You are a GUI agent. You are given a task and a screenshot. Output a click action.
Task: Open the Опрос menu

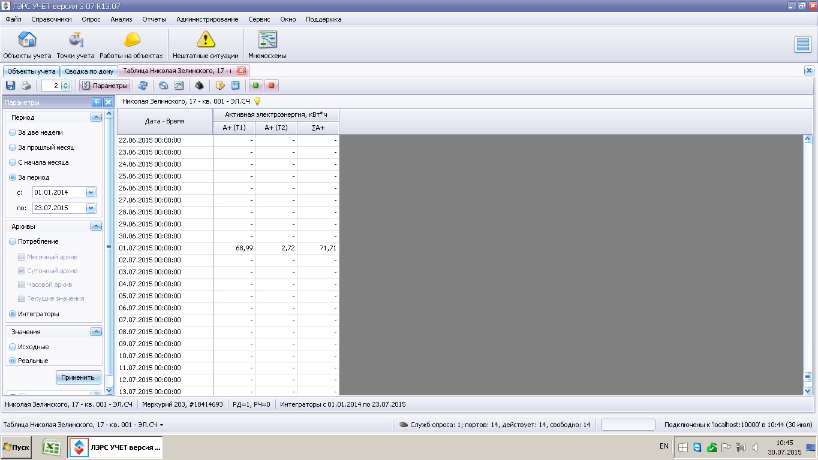(x=91, y=19)
